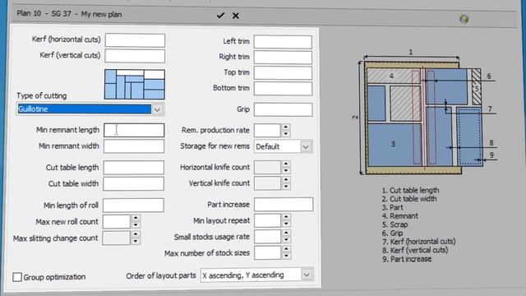
Task: Focus the Cut table length input
Action: (x=133, y=168)
